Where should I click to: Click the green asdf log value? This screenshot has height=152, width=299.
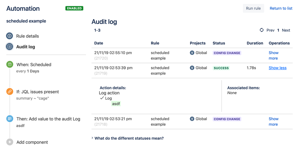point(116,104)
